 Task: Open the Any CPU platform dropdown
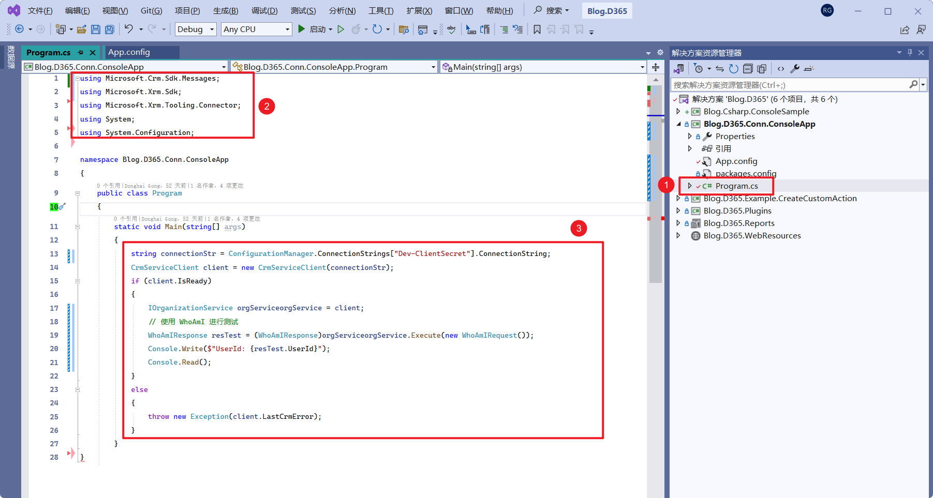click(x=256, y=29)
